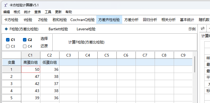Click the chi-square app logo icon
Image resolution: width=210 pixels, height=103 pixels.
click(6, 5)
